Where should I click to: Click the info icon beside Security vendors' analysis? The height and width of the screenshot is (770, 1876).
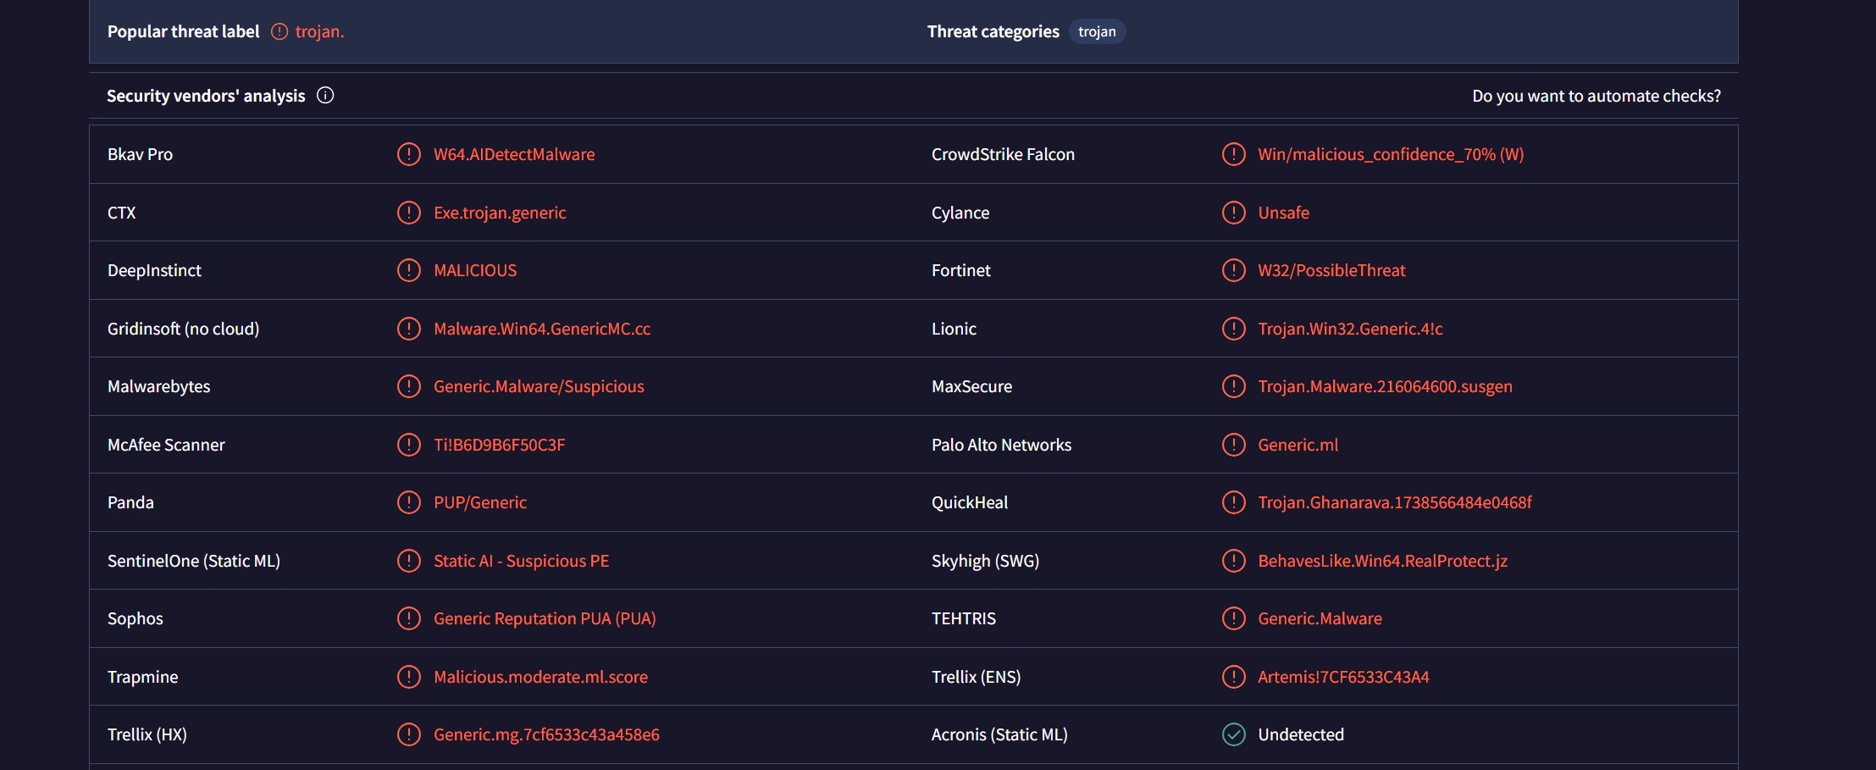tap(325, 96)
